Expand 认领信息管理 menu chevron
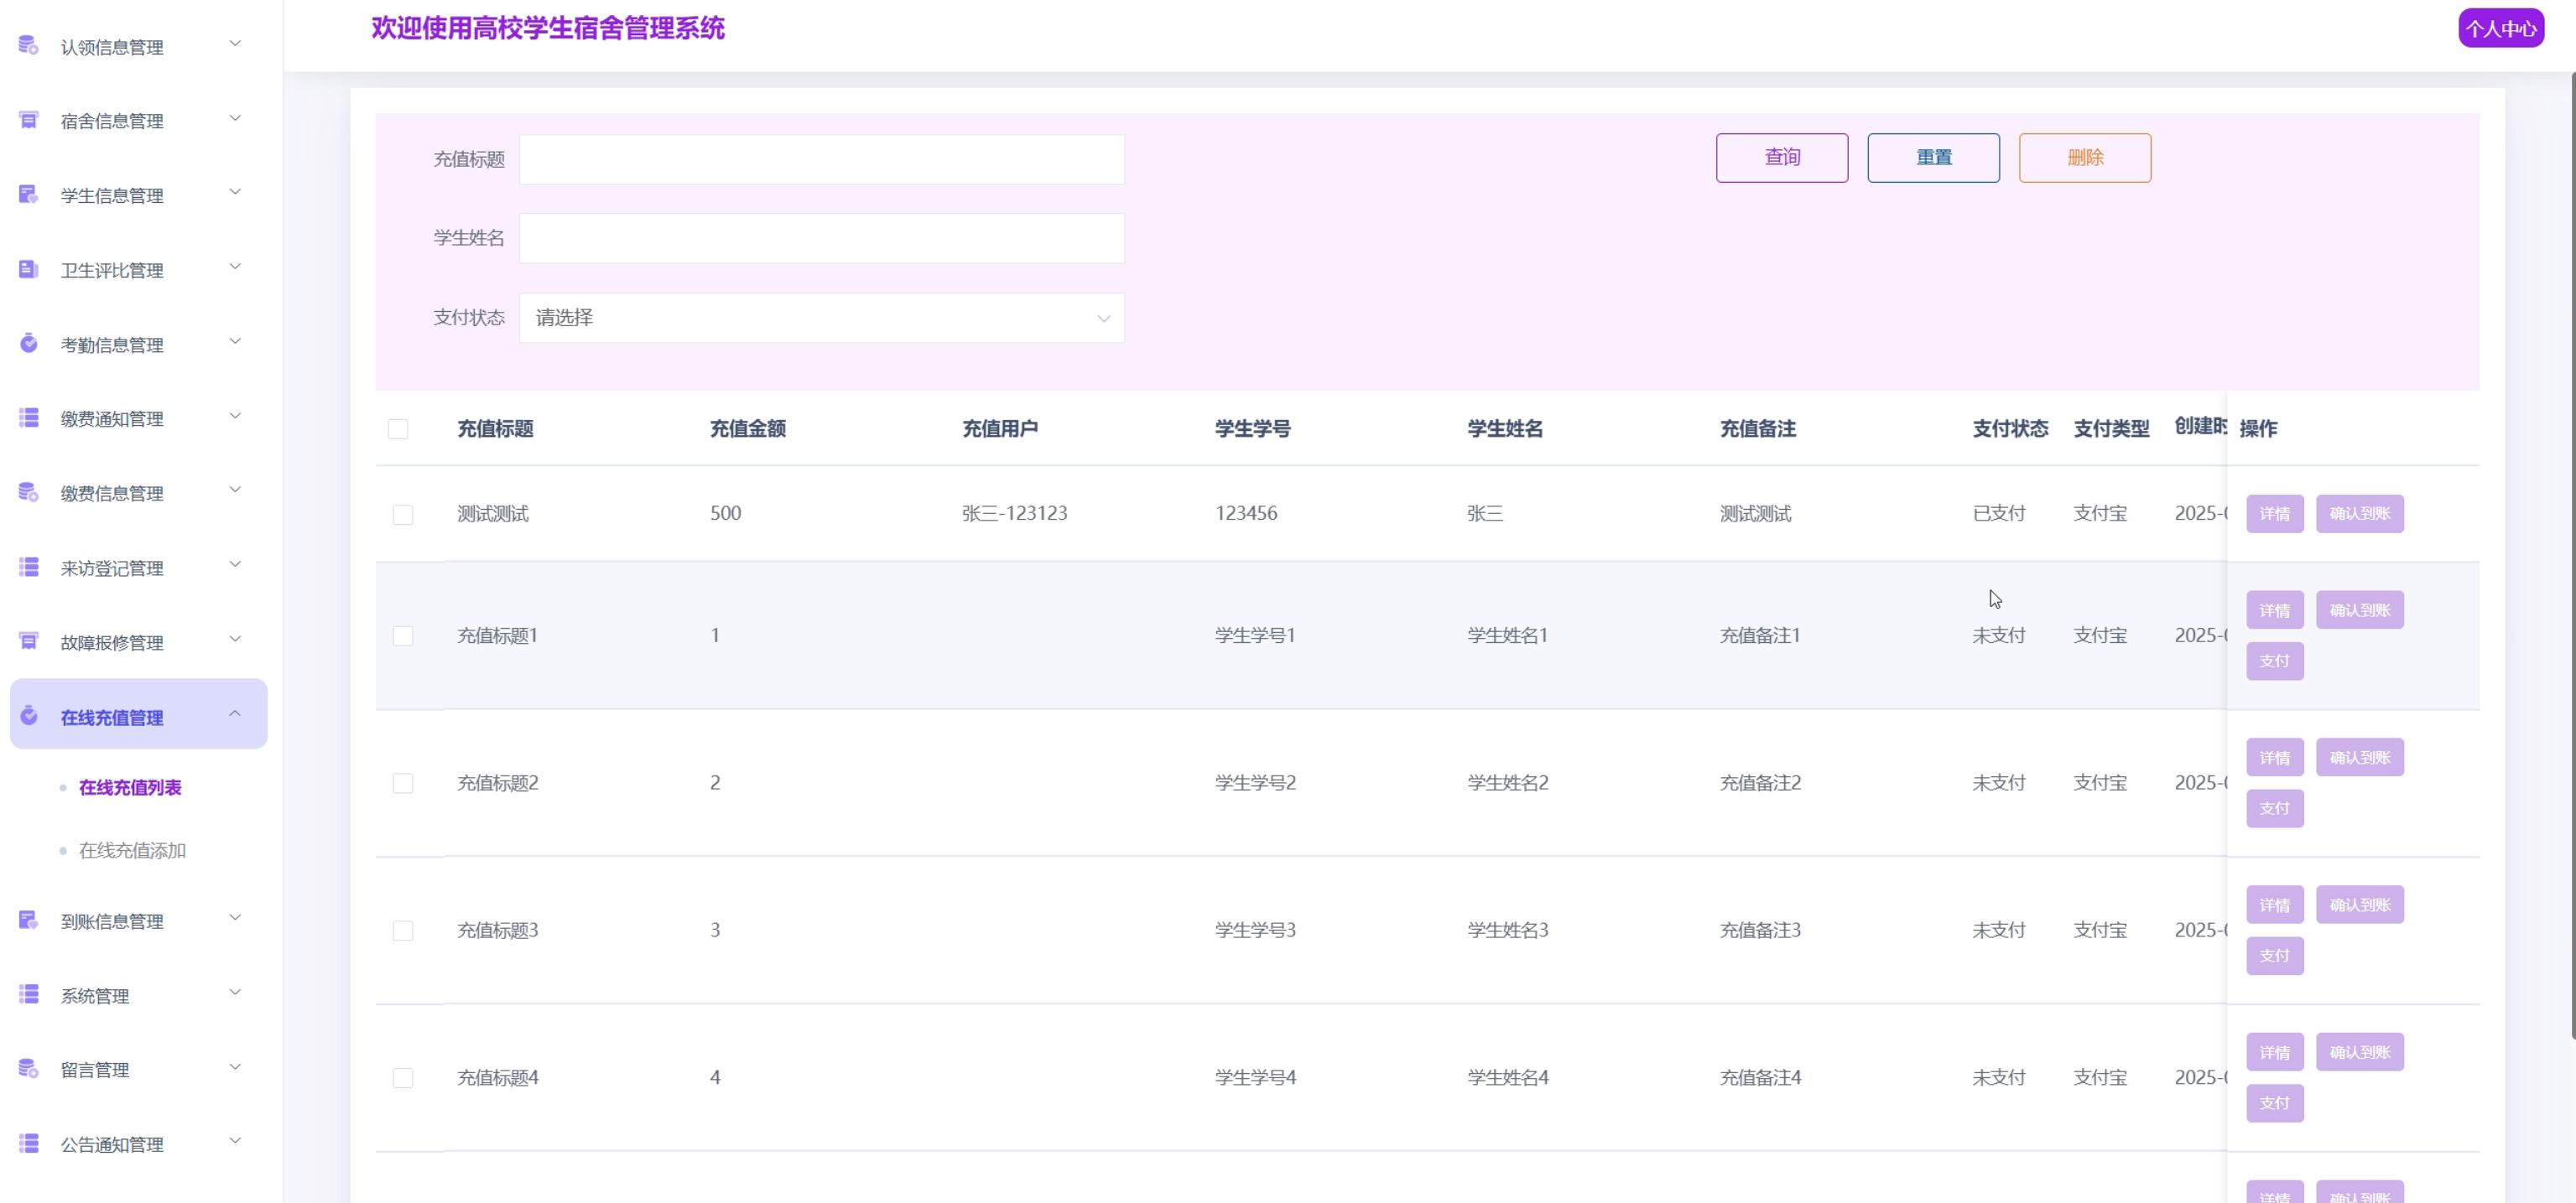Viewport: 2576px width, 1203px height. point(235,44)
